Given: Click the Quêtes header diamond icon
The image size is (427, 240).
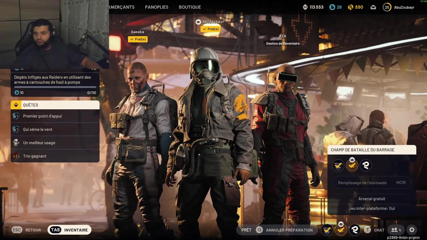Looking at the screenshot, I should [x=16, y=105].
